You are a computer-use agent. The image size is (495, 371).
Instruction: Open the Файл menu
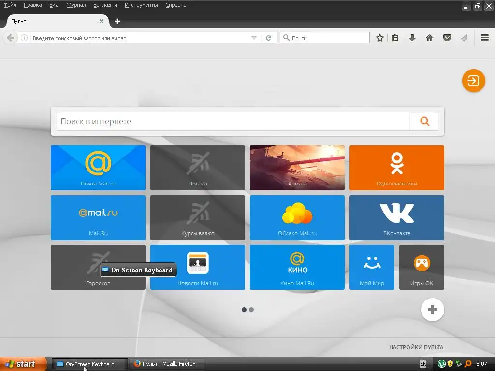pyautogui.click(x=10, y=5)
